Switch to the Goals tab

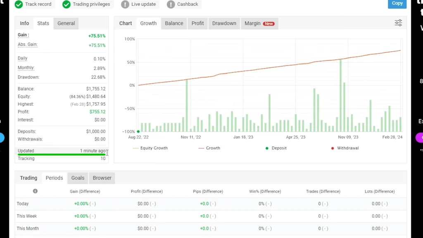(x=78, y=178)
